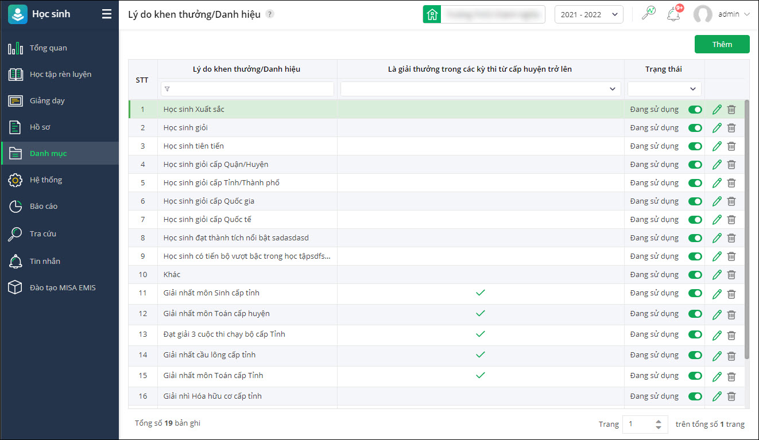Open Đào tạo MISA EMIS menu
759x440 pixels.
pos(60,288)
